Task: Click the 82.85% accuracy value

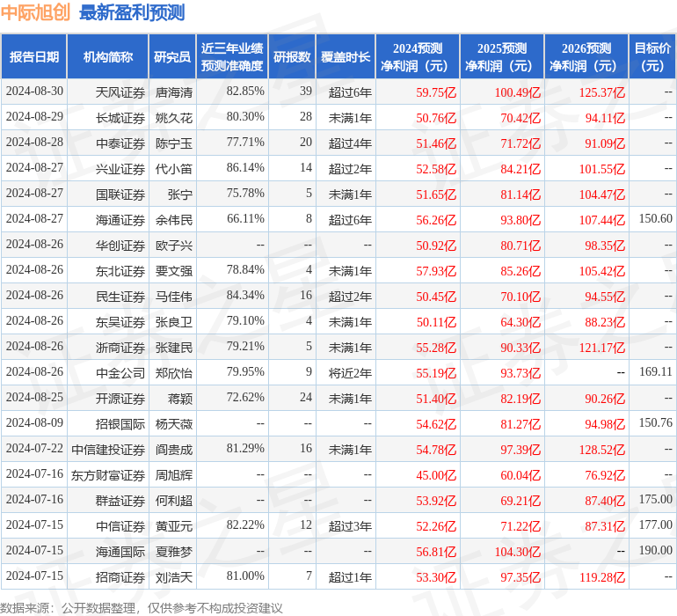Action: pyautogui.click(x=245, y=91)
